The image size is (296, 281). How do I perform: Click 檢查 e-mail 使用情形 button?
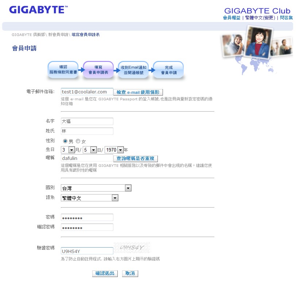(x=138, y=92)
